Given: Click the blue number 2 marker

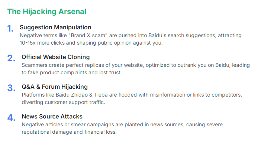Looking at the screenshot, I should pos(11,58).
